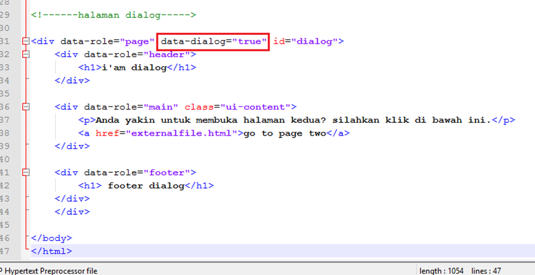Click the closing </div> after the h1 header line

click(72, 81)
